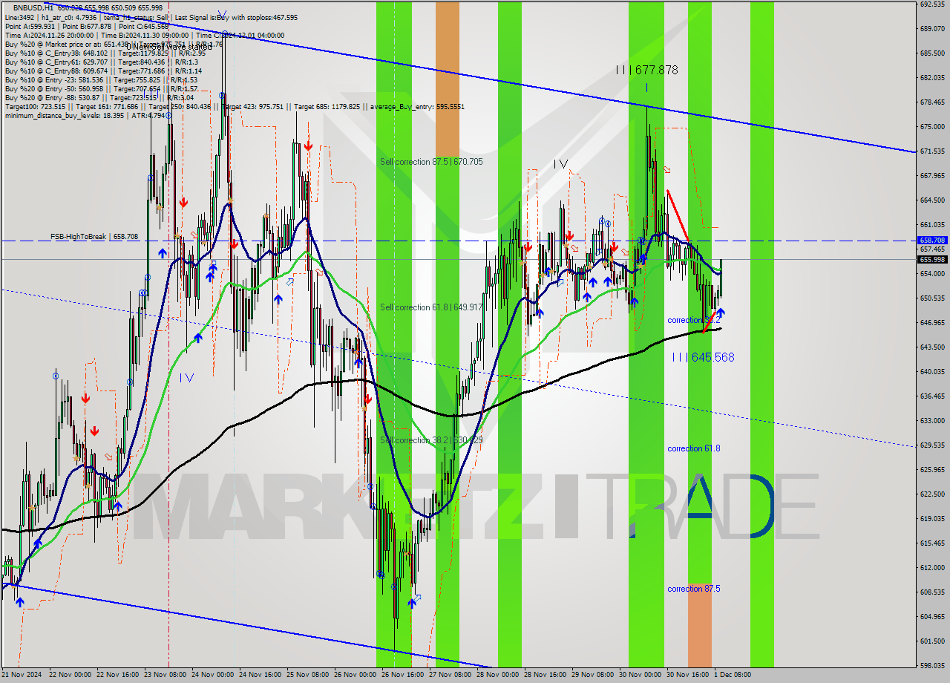Click the 646.965 price axis value
Screen dimensions: 950x683
pyautogui.click(x=932, y=323)
